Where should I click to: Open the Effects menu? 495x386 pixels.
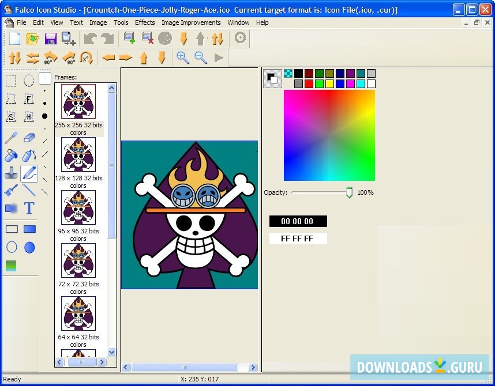145,22
